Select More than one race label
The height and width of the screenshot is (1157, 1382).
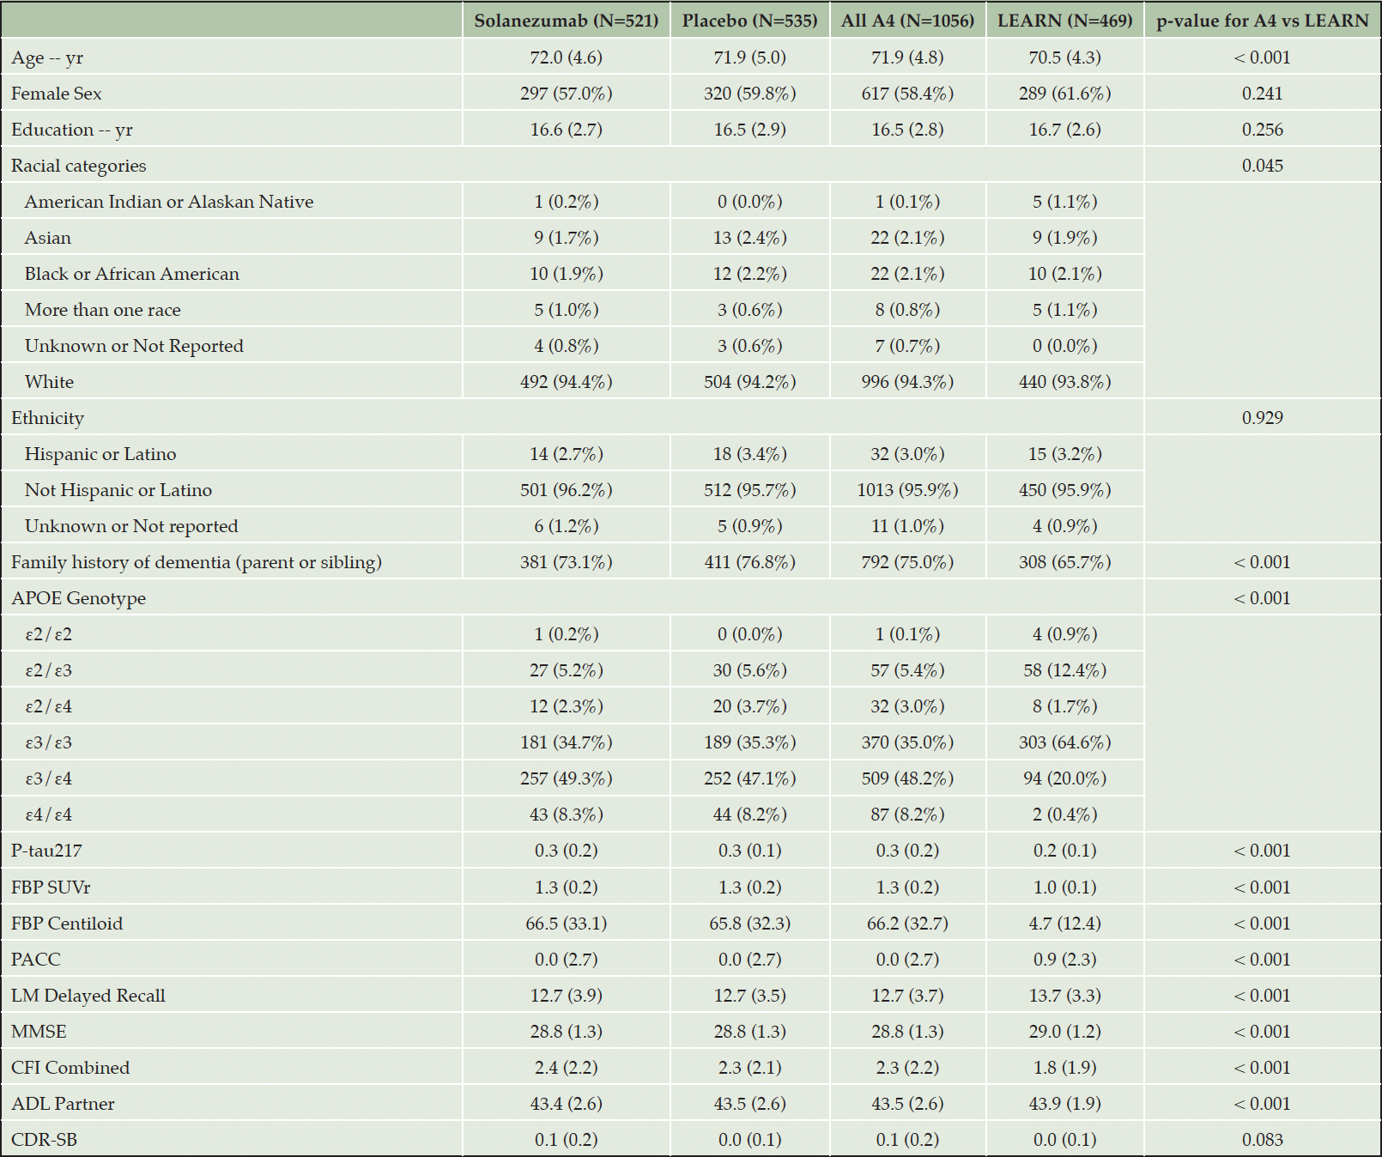[103, 310]
